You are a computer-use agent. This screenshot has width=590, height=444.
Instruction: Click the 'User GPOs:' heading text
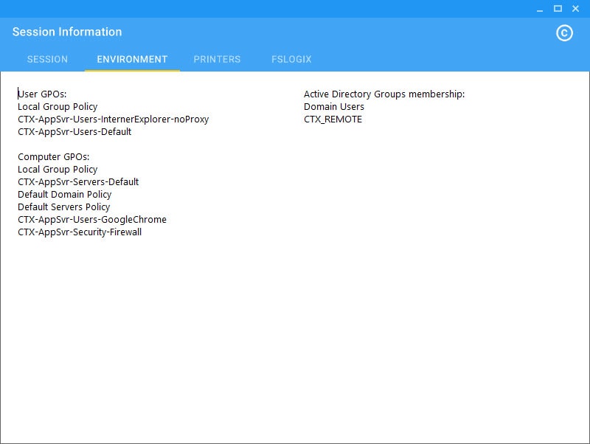pos(42,94)
